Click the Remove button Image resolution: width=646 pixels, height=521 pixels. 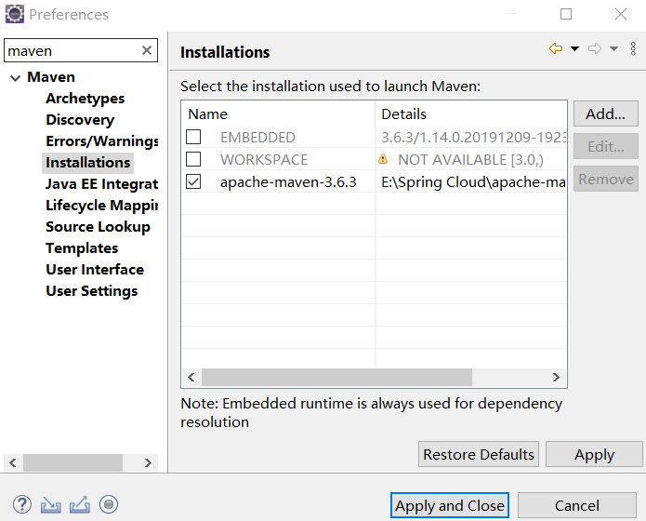[x=606, y=179]
